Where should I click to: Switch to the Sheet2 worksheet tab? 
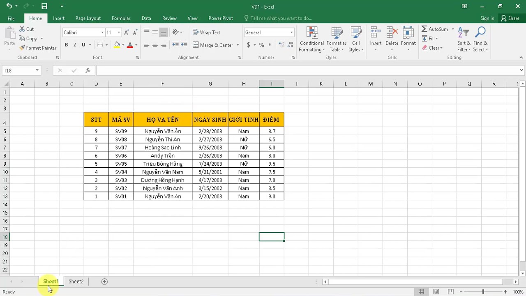(x=76, y=282)
